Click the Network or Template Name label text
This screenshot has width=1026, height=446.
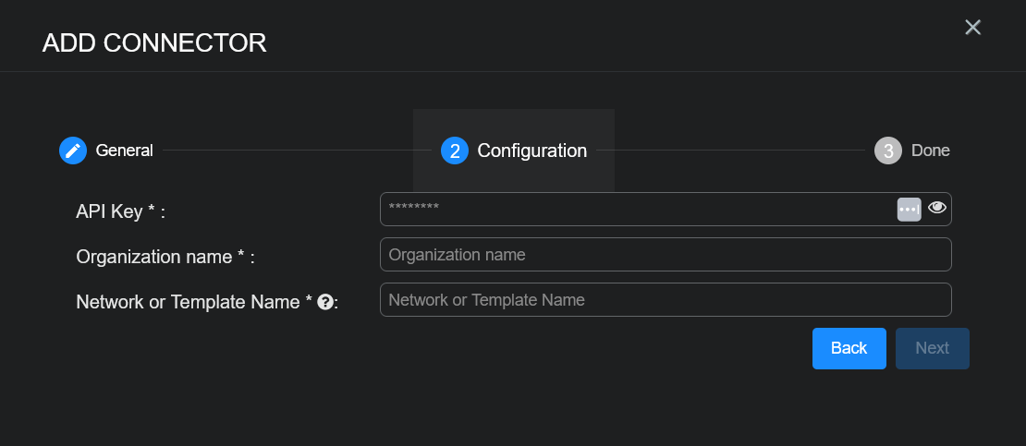click(x=194, y=302)
